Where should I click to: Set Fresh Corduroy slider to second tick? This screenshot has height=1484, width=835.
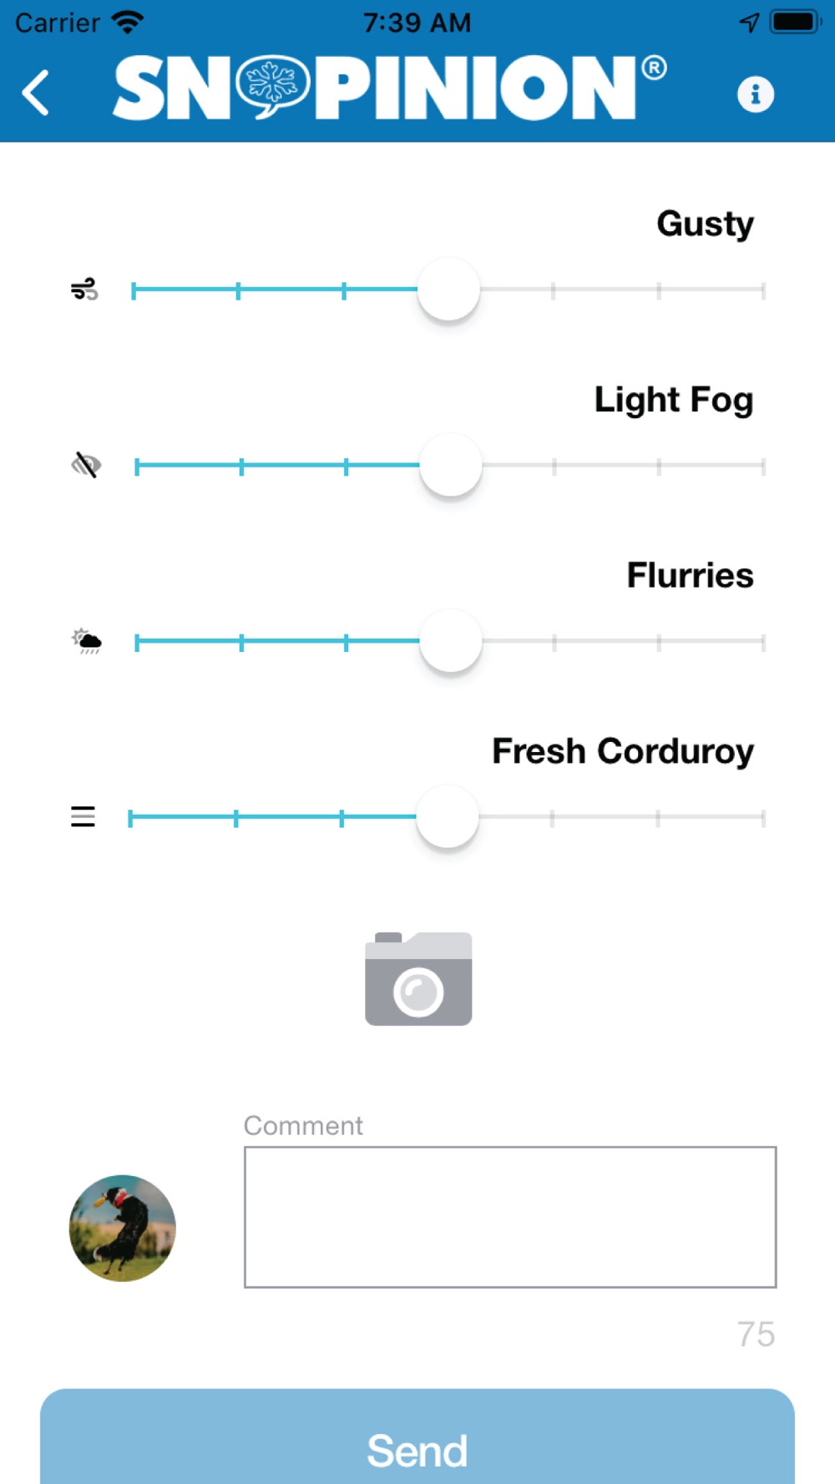click(236, 818)
